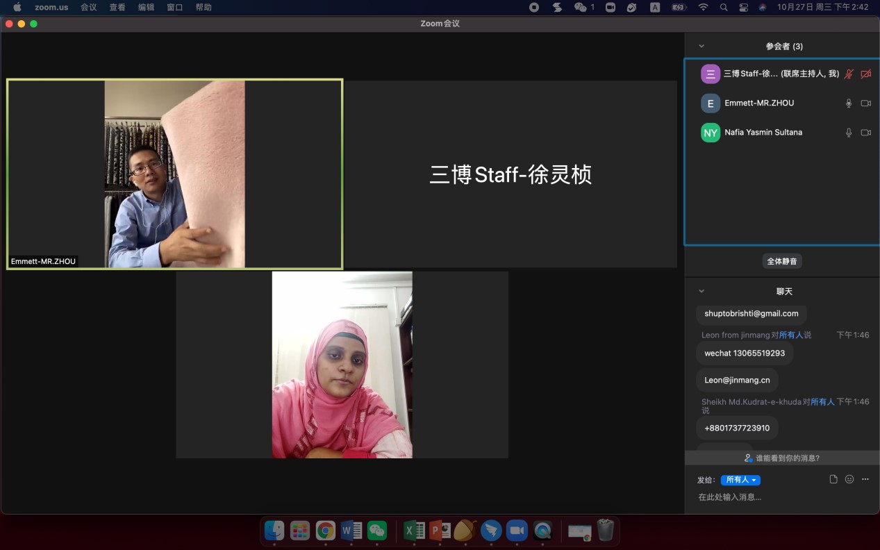Click 谁能看到你的消息 link
This screenshot has height=550, width=880.
pyautogui.click(x=782, y=458)
